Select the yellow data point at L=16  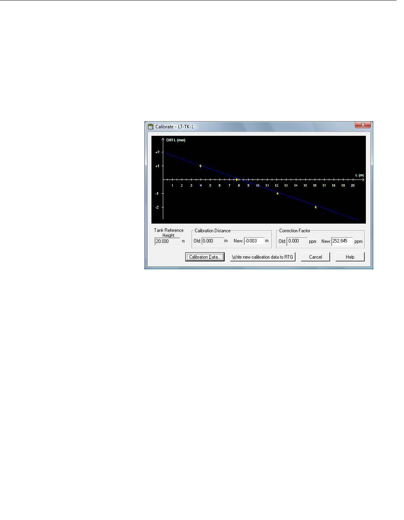315,207
